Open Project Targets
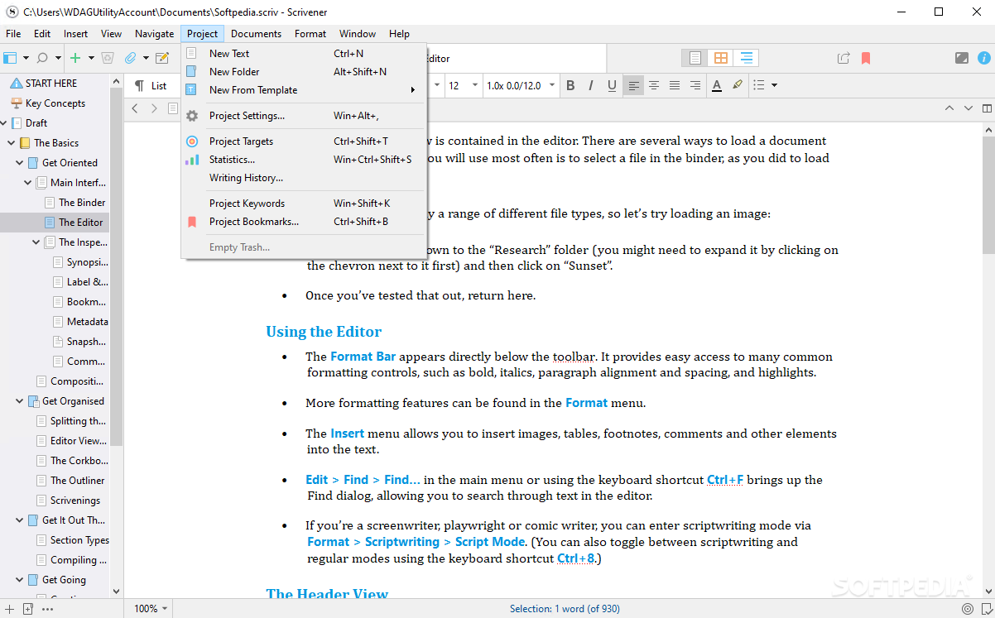 tap(304, 141)
